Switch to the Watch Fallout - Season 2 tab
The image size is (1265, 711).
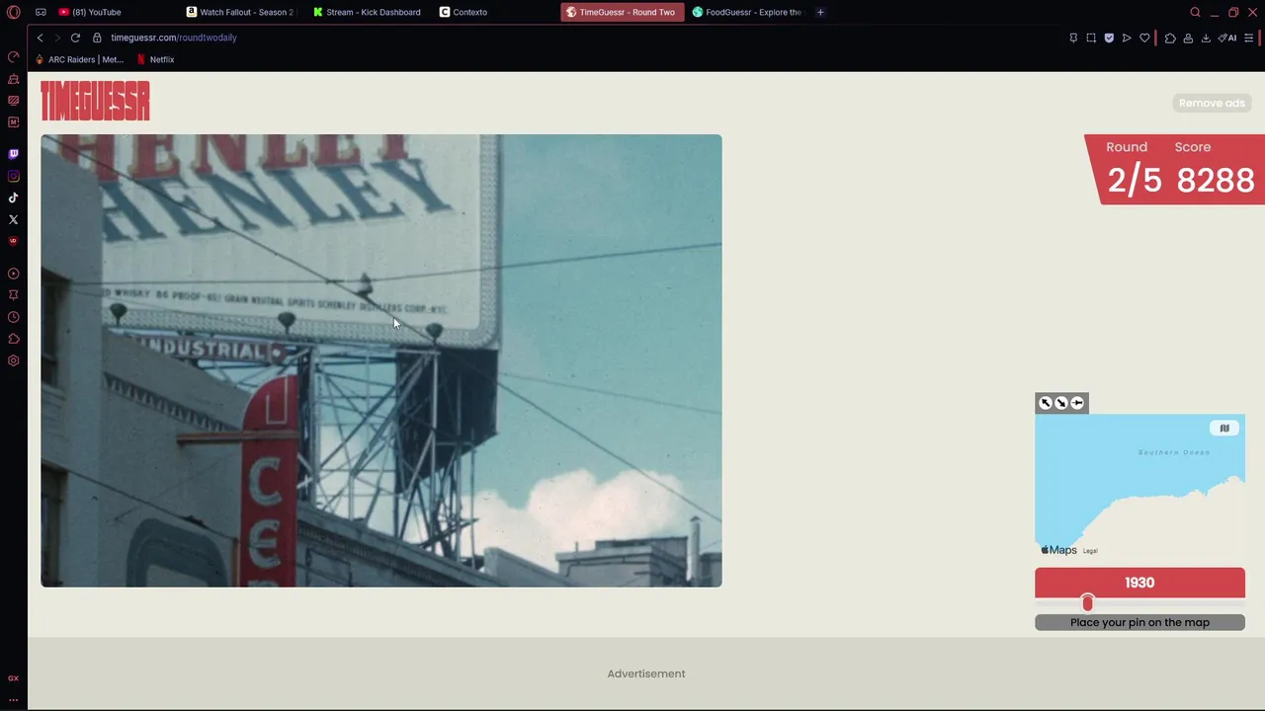pos(240,12)
